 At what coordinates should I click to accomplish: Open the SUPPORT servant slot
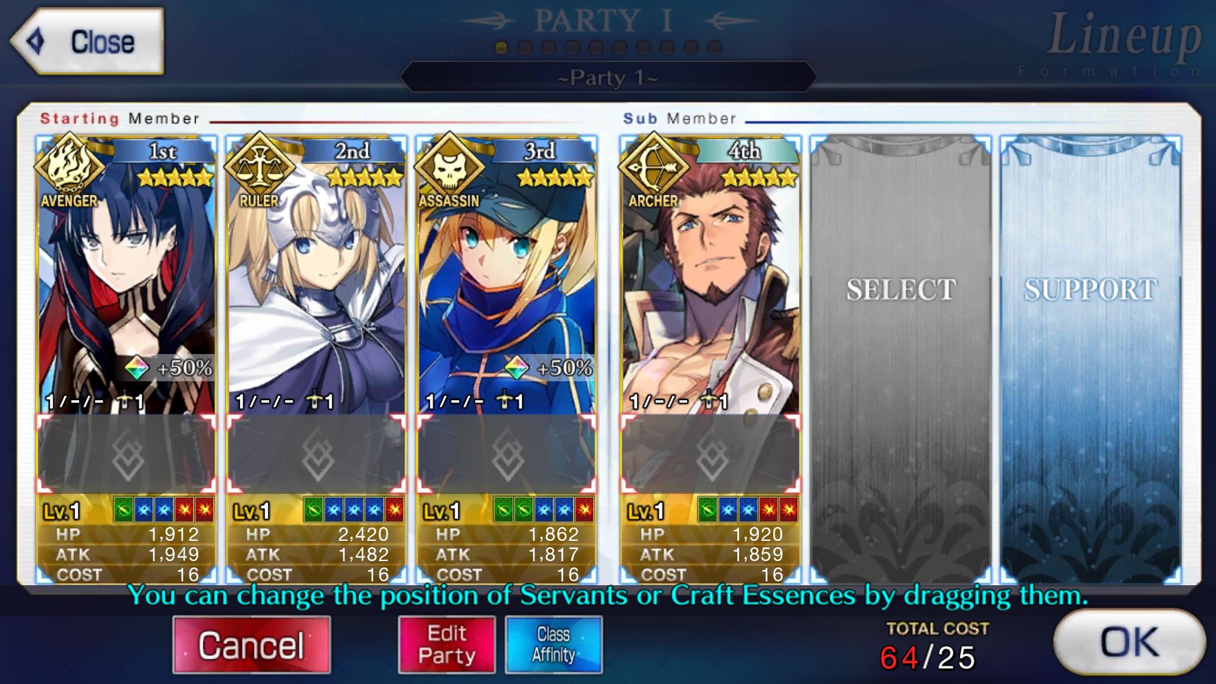[x=1091, y=358]
